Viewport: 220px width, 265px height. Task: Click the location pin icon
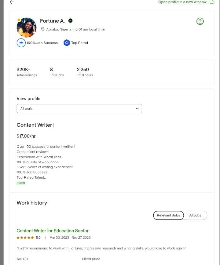click(x=43, y=29)
